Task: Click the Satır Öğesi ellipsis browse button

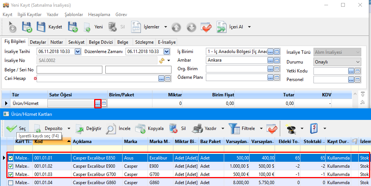Action: click(98, 103)
